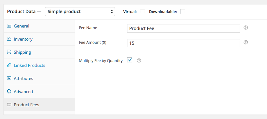The height and width of the screenshot is (119, 267).
Task: Click help icon next to Fee Name
Action: click(245, 28)
